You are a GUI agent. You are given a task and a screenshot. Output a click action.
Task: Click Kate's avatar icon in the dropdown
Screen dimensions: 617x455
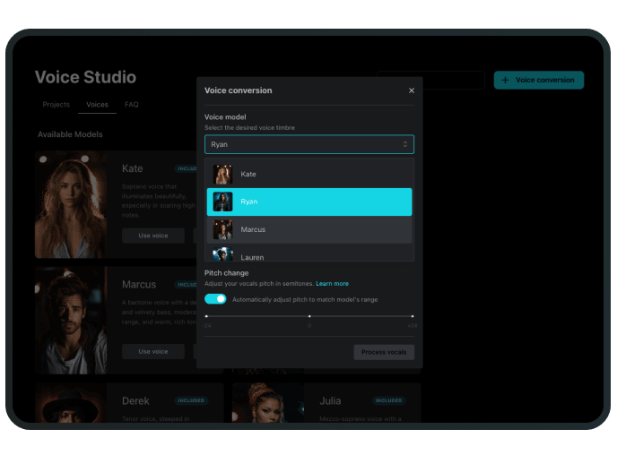(x=222, y=174)
